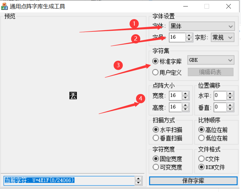This screenshot has width=241, height=192.
Task: Open the 字形 style dropdown showing 常规
Action: pyautogui.click(x=222, y=37)
